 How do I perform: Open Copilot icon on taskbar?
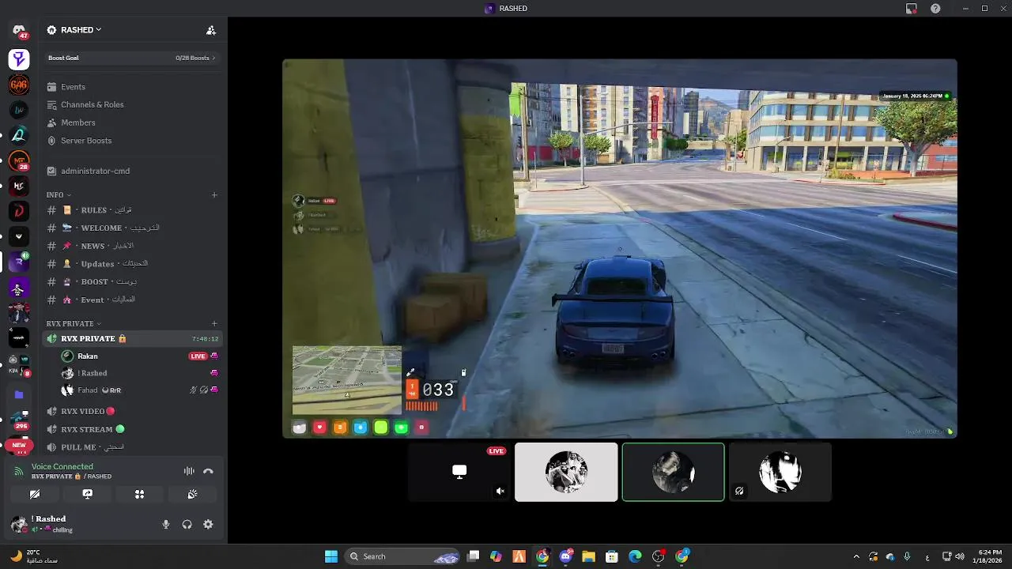coord(496,556)
